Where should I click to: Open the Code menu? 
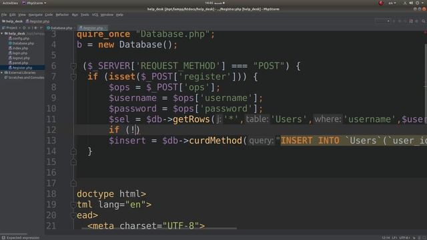pos(49,15)
